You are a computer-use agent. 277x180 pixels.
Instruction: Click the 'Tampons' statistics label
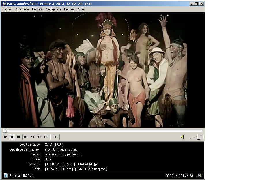33,164
